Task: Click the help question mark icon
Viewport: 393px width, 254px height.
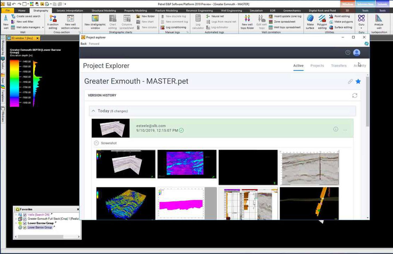Action: 347,53
